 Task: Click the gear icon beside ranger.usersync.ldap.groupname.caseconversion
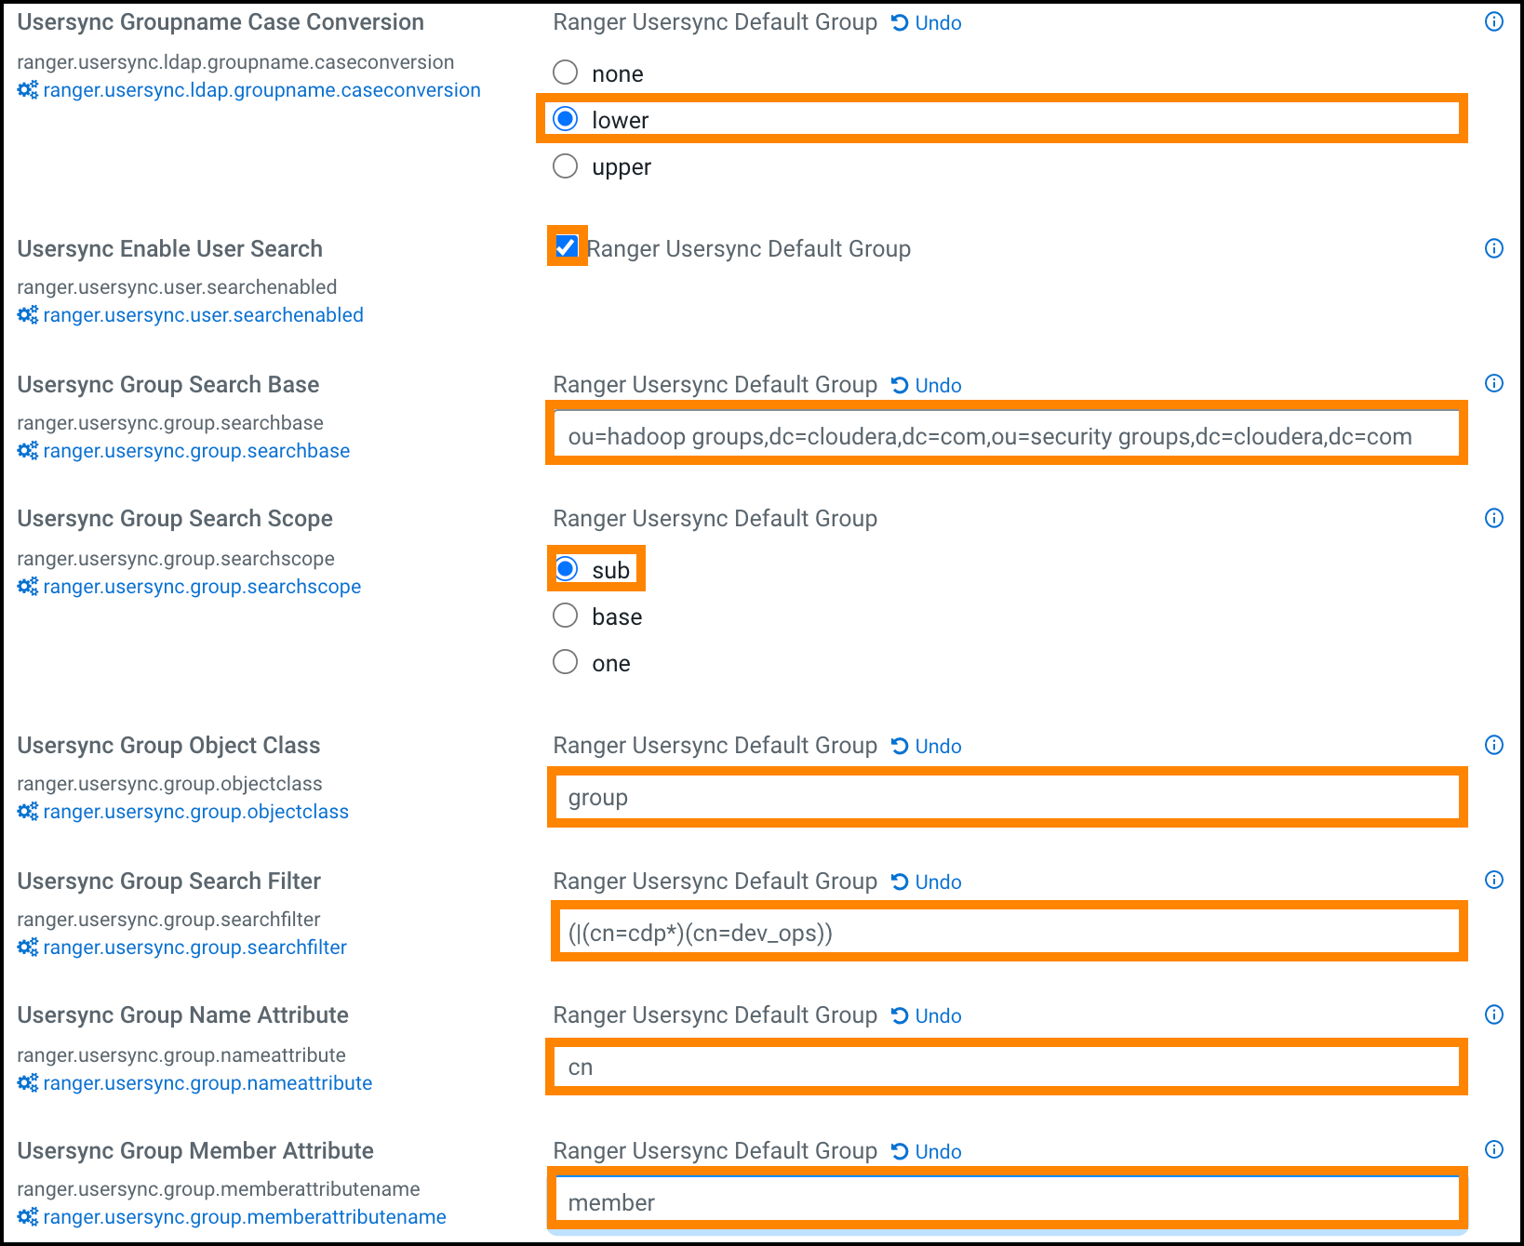click(x=26, y=90)
